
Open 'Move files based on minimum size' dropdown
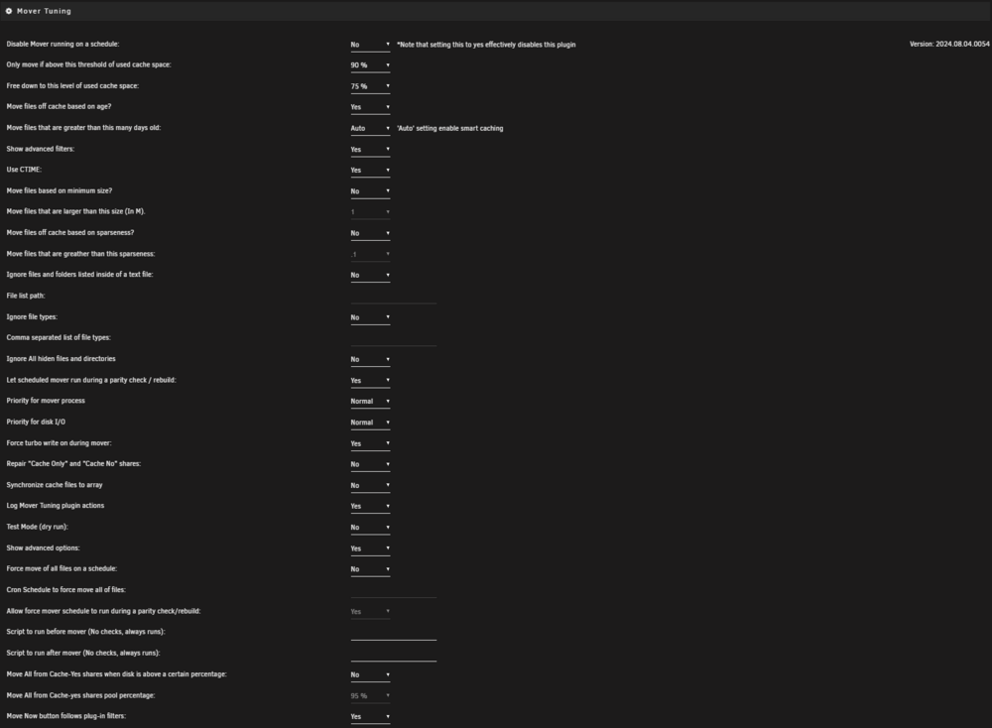[370, 191]
